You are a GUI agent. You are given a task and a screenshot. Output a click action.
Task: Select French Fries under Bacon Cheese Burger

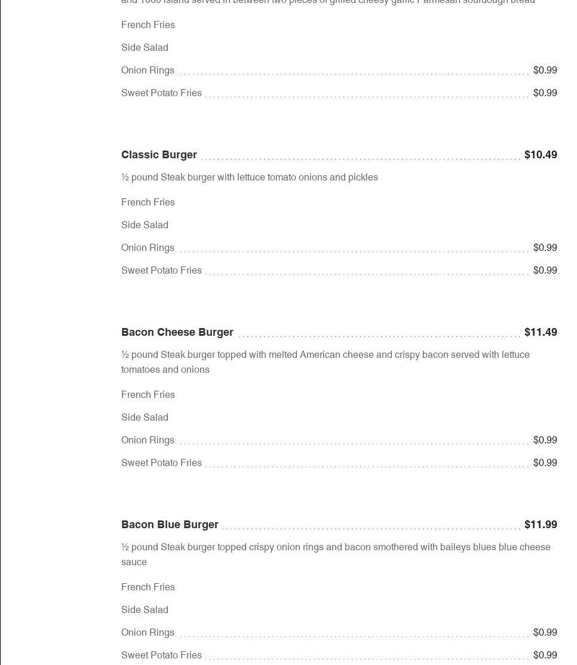pyautogui.click(x=148, y=395)
